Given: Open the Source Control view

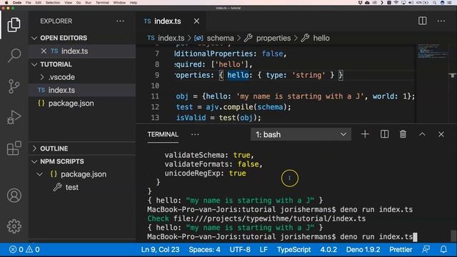Looking at the screenshot, I should point(14,86).
